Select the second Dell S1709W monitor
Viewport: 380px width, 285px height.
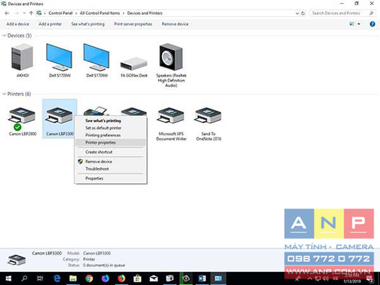pos(97,57)
